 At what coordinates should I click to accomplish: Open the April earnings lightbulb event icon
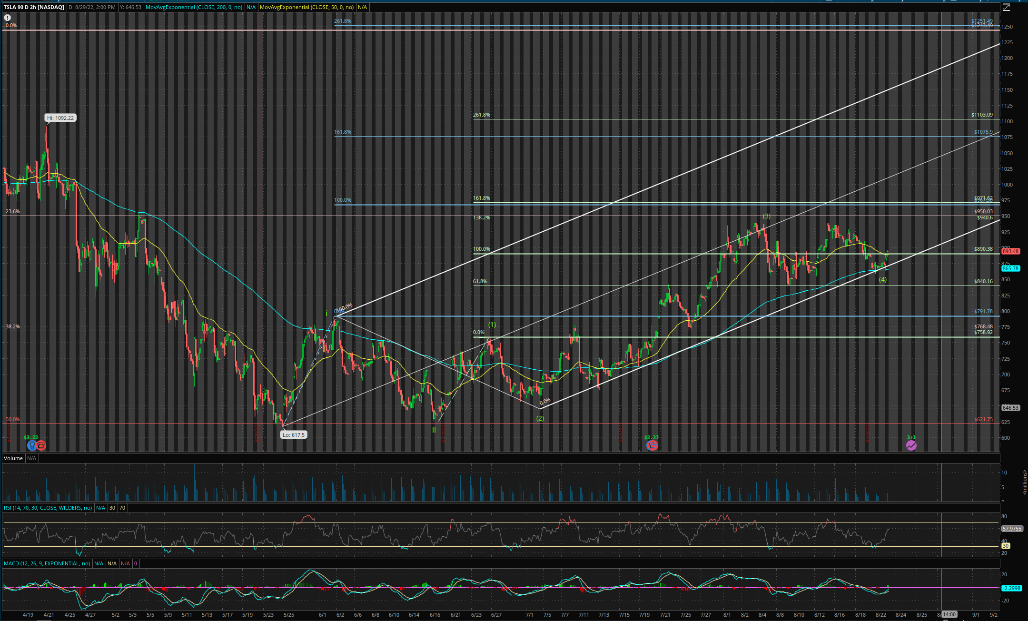31,445
